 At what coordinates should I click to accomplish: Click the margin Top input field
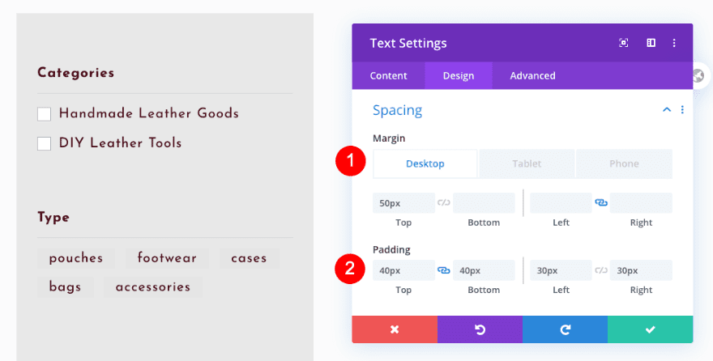tap(403, 203)
